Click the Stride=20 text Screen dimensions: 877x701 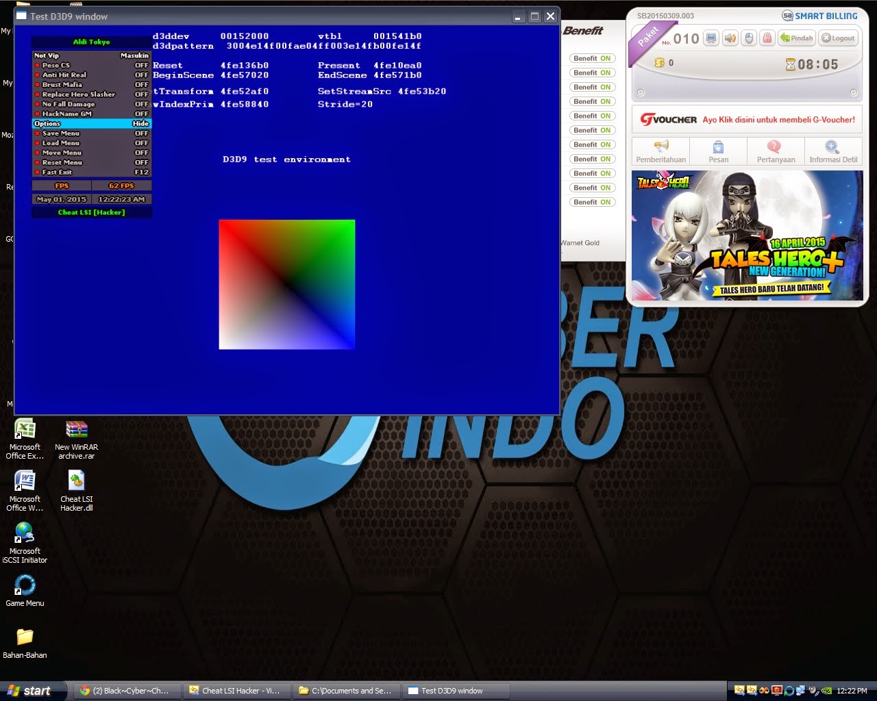(345, 104)
